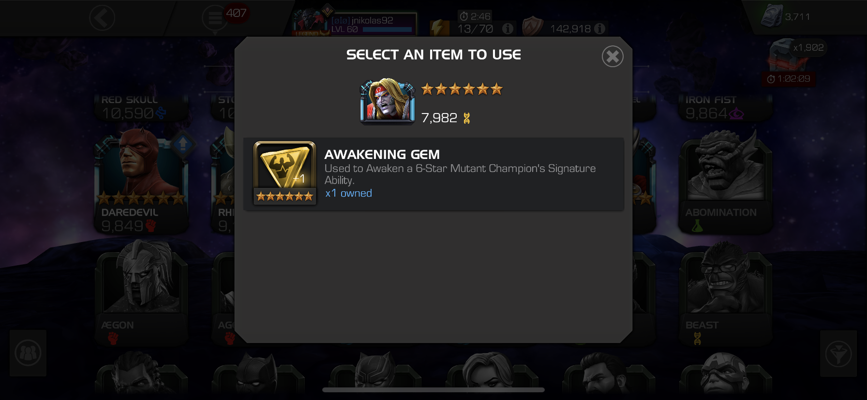Tap the Red Skull rating label

pos(128,114)
